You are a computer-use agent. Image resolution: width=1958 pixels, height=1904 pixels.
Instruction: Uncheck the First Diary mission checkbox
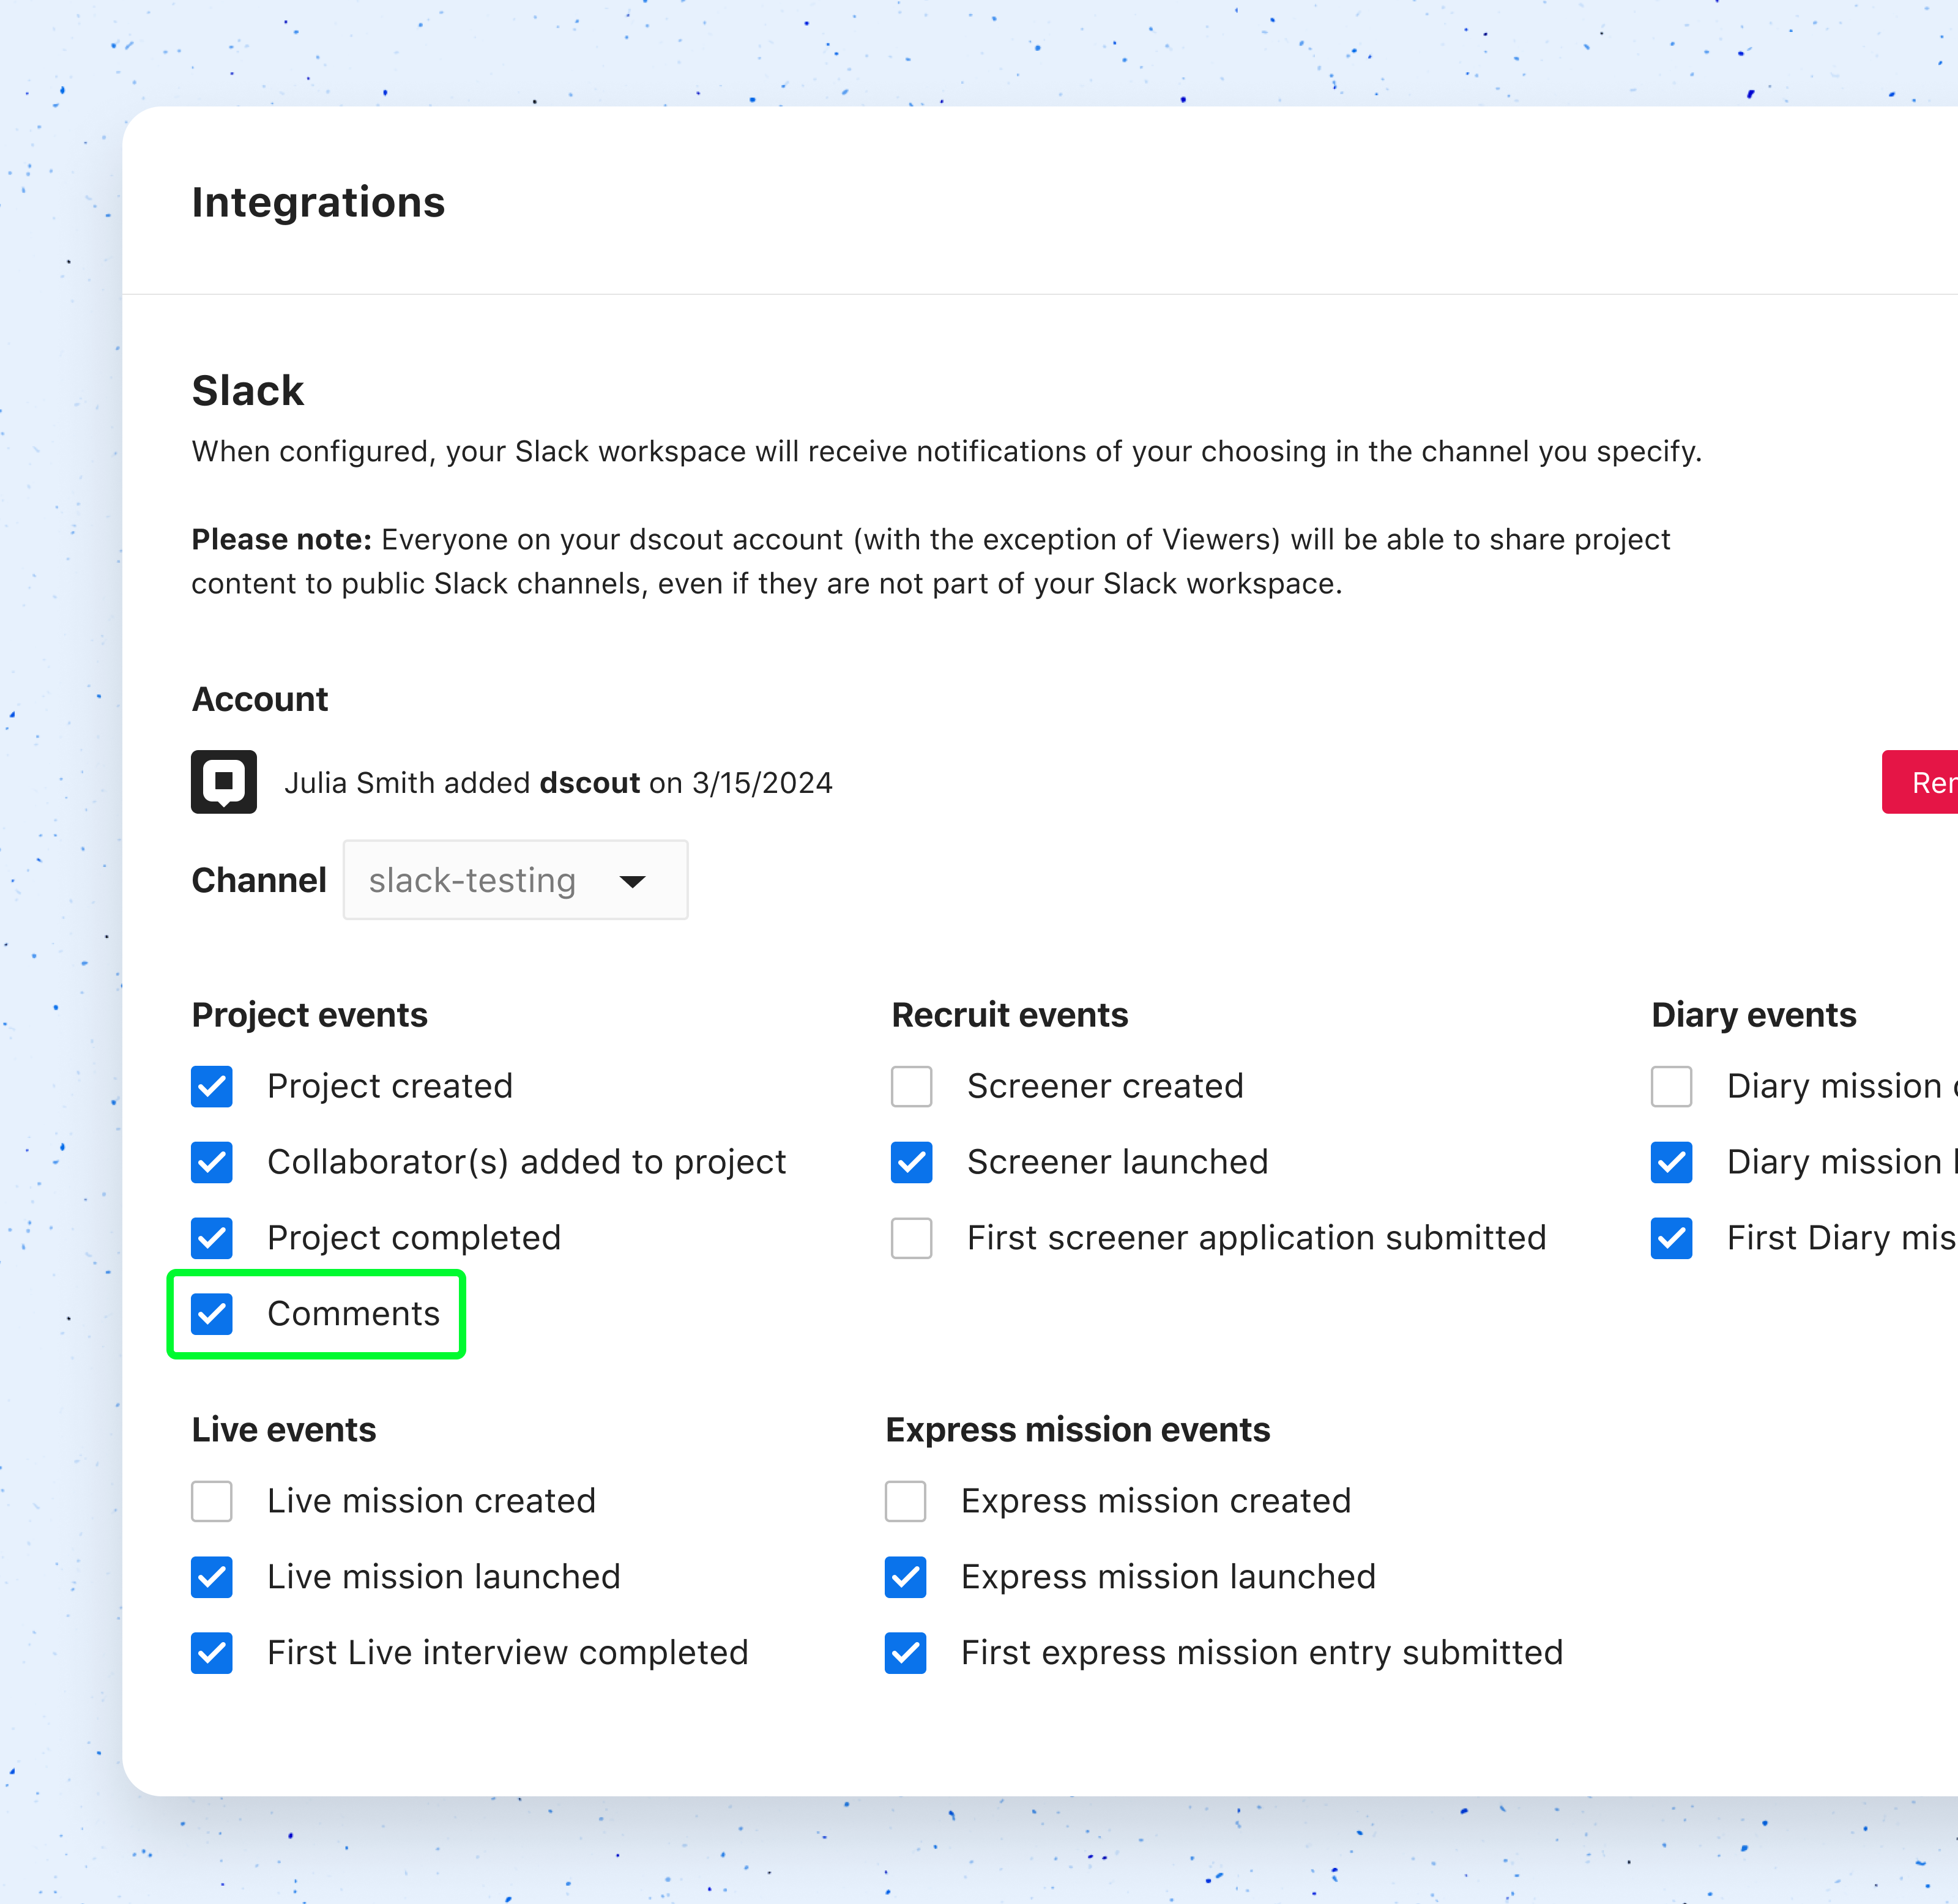[x=1671, y=1239]
